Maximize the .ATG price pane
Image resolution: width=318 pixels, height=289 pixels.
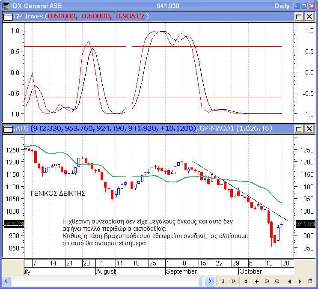pyautogui.click(x=299, y=128)
